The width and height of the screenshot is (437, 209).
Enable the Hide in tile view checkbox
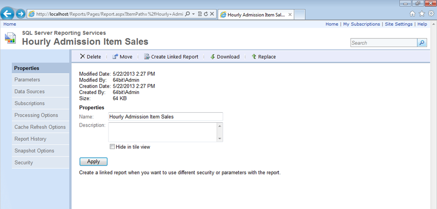pos(112,147)
